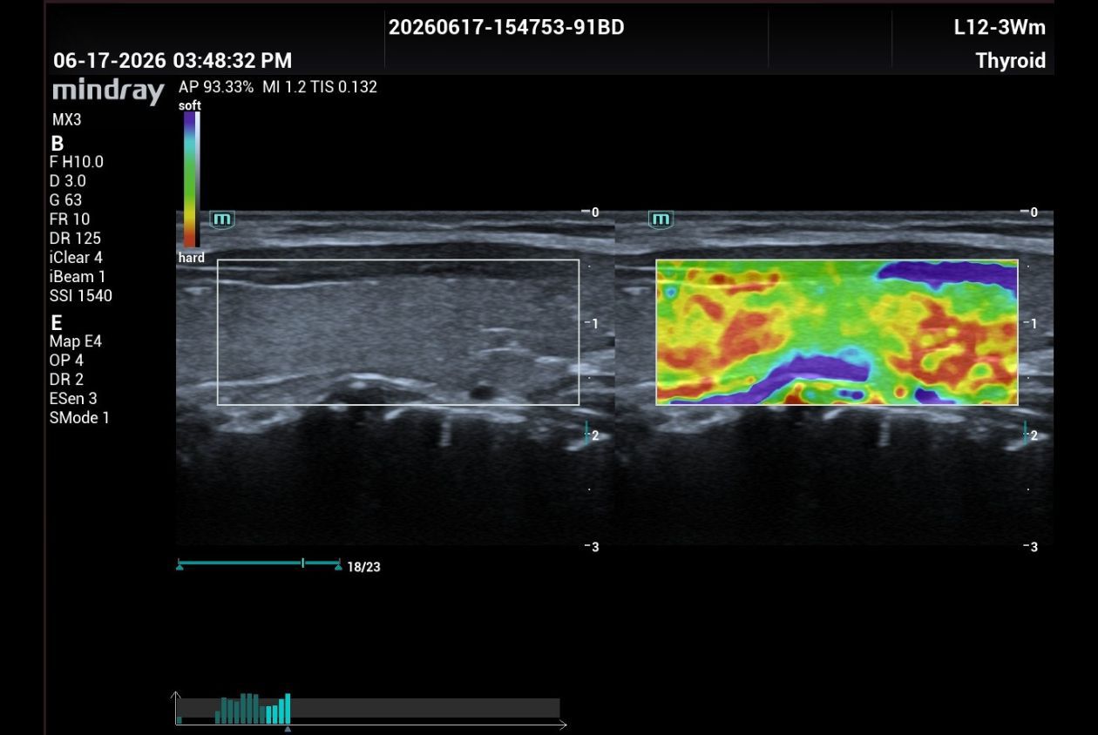Click the FR 10 frame rate parameter
1098x735 pixels.
(70, 219)
